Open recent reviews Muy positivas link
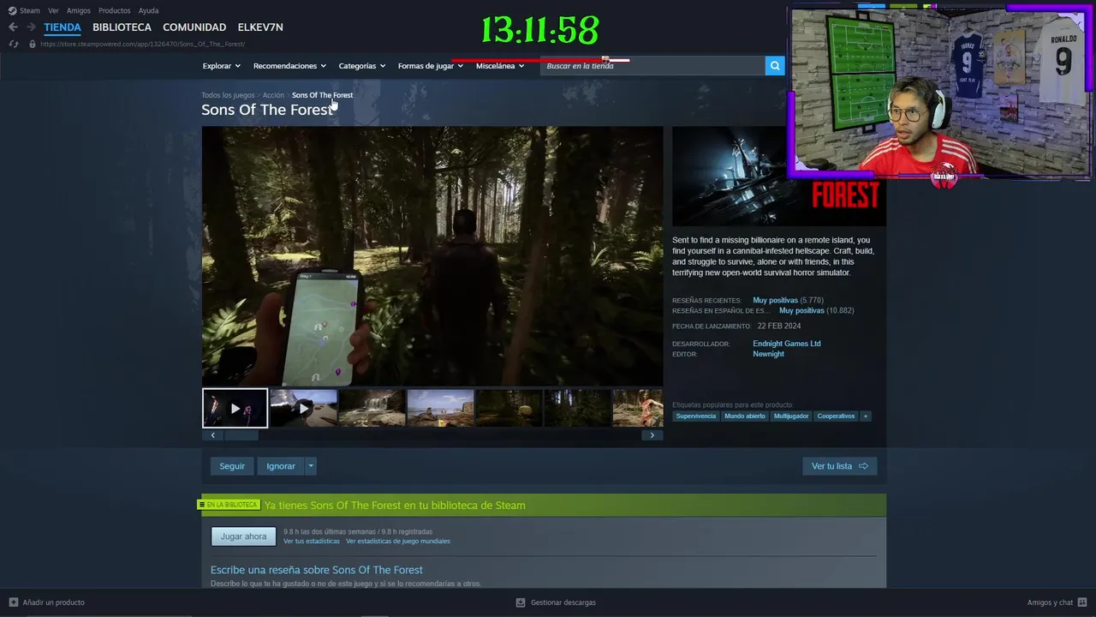Viewport: 1096px width, 617px height. pyautogui.click(x=775, y=301)
